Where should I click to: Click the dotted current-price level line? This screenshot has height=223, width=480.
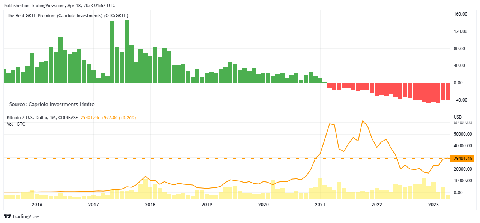tap(225, 158)
